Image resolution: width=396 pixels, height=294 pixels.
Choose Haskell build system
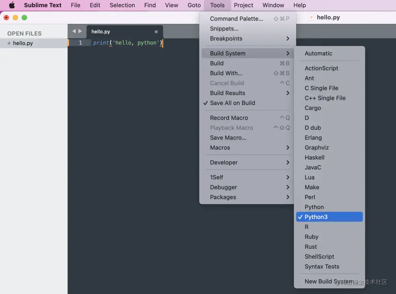point(329,157)
